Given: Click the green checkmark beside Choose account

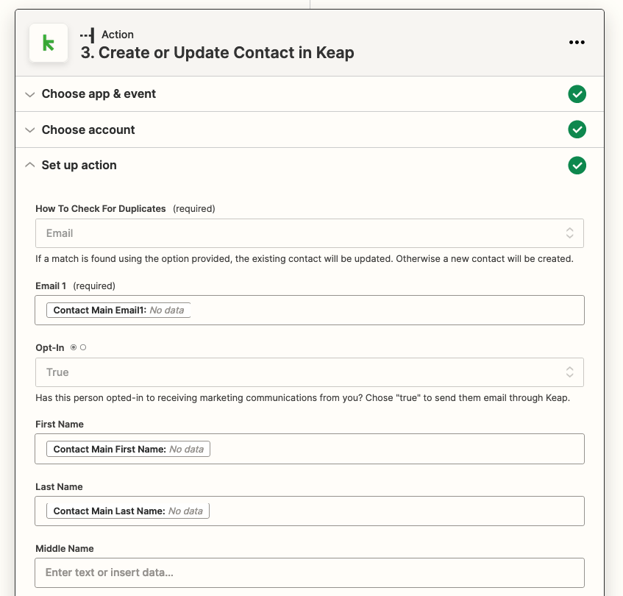Looking at the screenshot, I should [x=577, y=130].
